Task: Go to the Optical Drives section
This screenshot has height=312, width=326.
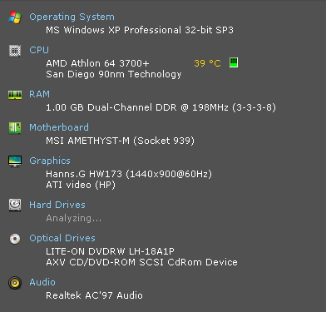Action: click(62, 238)
